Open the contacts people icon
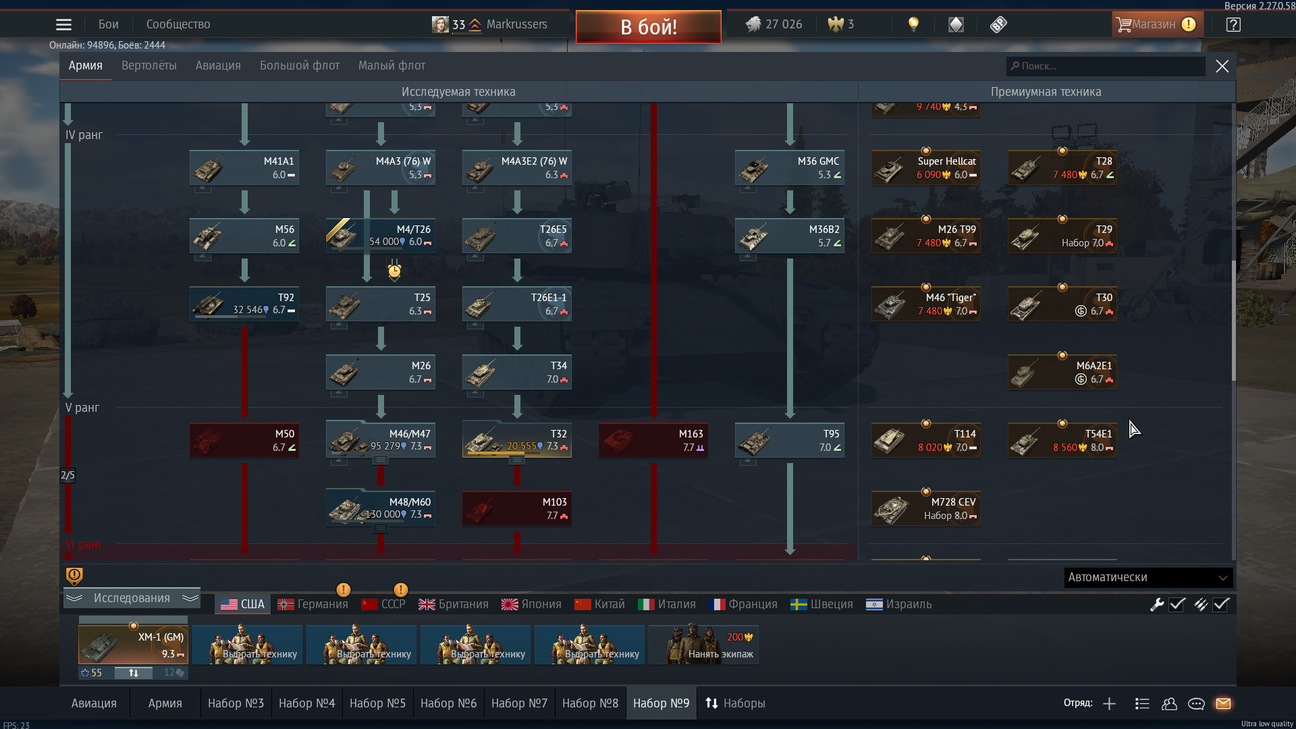The width and height of the screenshot is (1296, 729). (x=1169, y=703)
